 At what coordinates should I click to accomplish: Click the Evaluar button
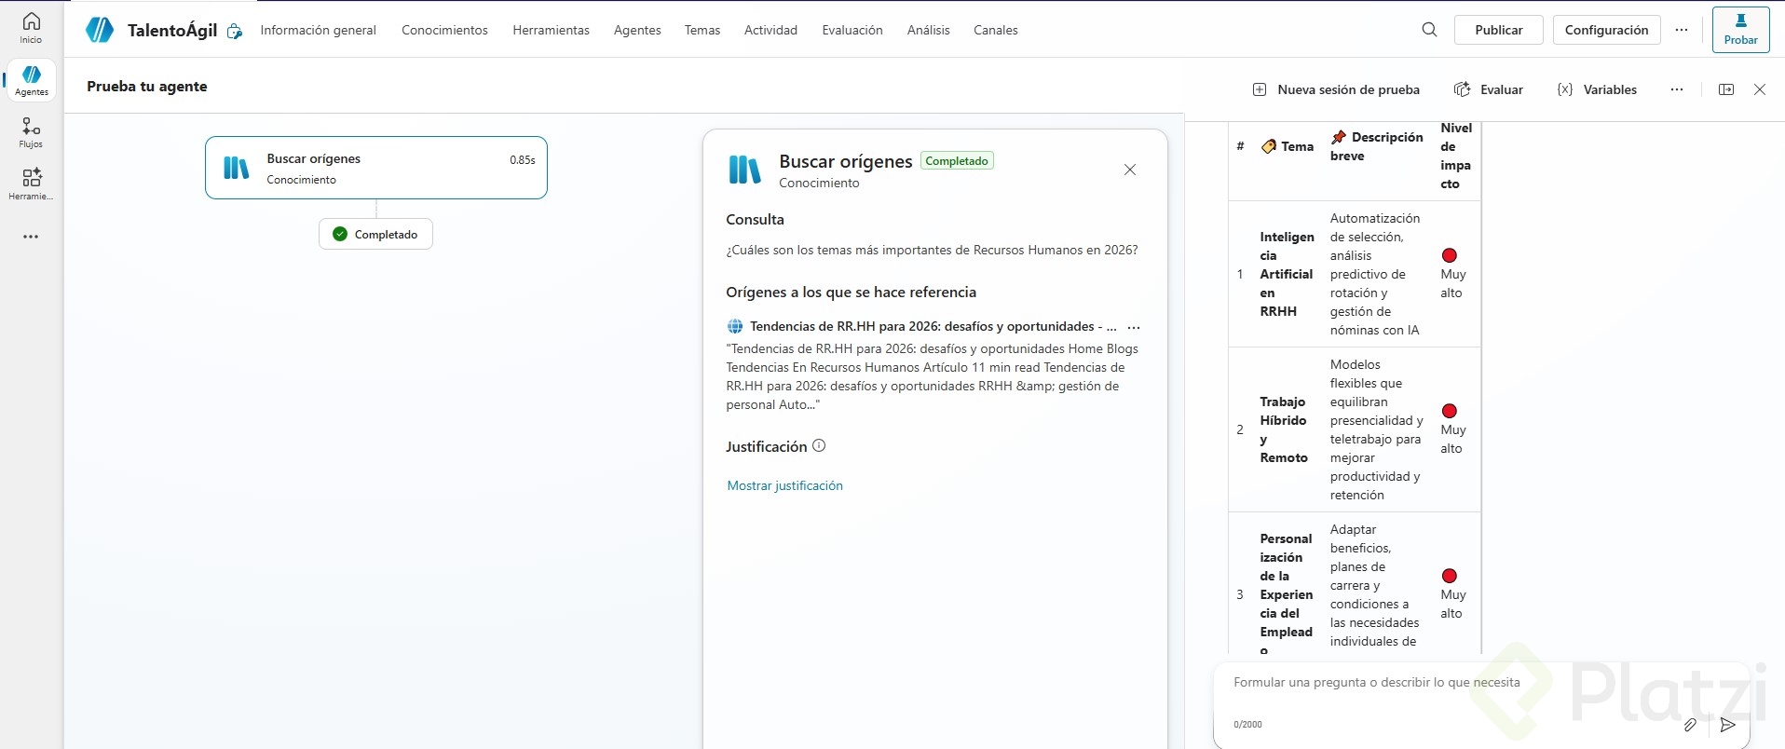click(x=1489, y=89)
